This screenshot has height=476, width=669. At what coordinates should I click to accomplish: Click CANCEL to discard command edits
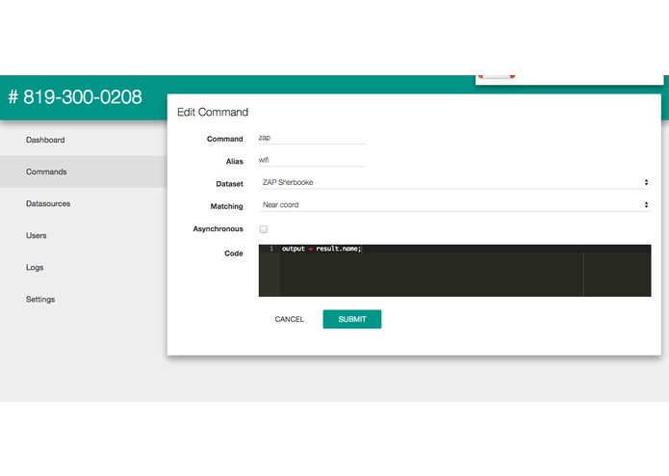pos(290,319)
